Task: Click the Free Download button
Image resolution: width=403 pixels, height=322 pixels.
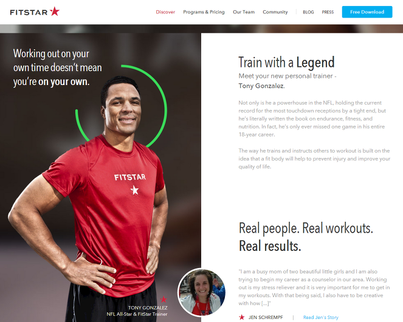Action: 367,12
